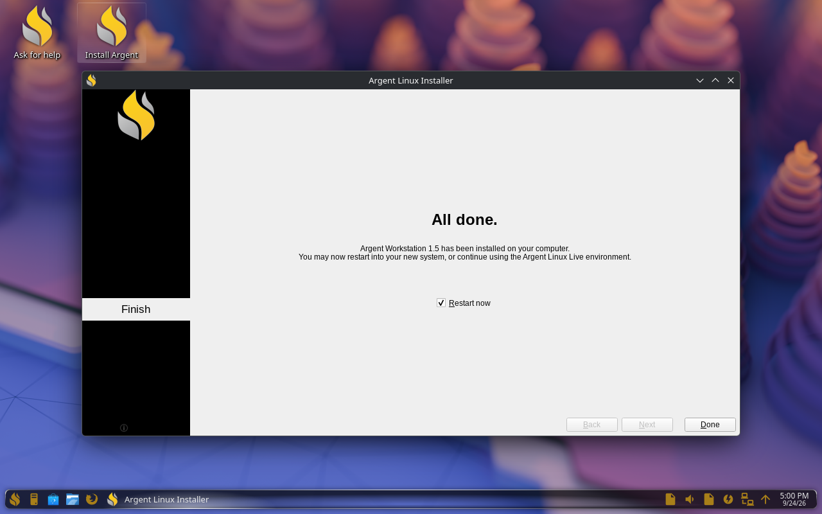Screen dimensions: 822x514
Task: Launch the software store shopping bag icon
Action: tap(53, 499)
